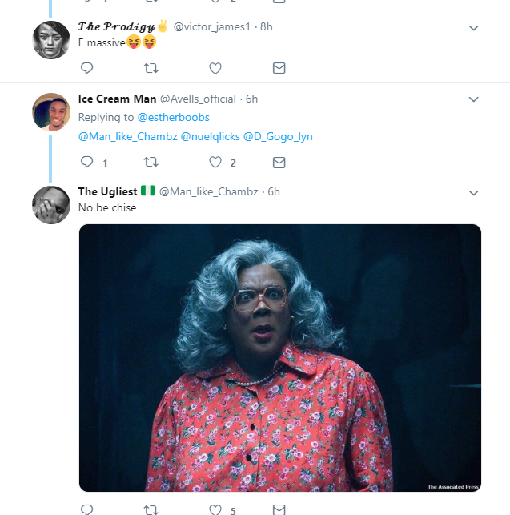Visit the @nuelqlicks mention link

click(209, 137)
